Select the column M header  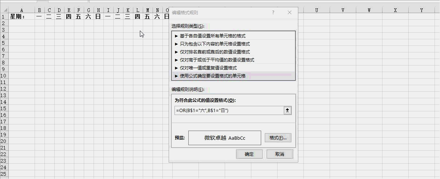click(148, 10)
